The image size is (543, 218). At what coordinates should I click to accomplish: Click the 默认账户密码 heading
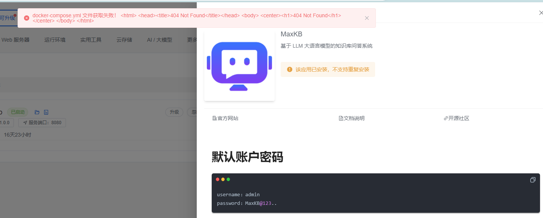point(247,157)
